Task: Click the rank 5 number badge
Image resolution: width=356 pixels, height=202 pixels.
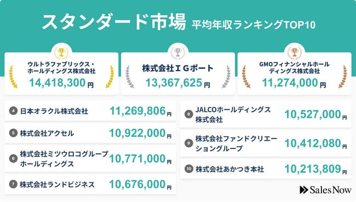Action: (x=13, y=133)
